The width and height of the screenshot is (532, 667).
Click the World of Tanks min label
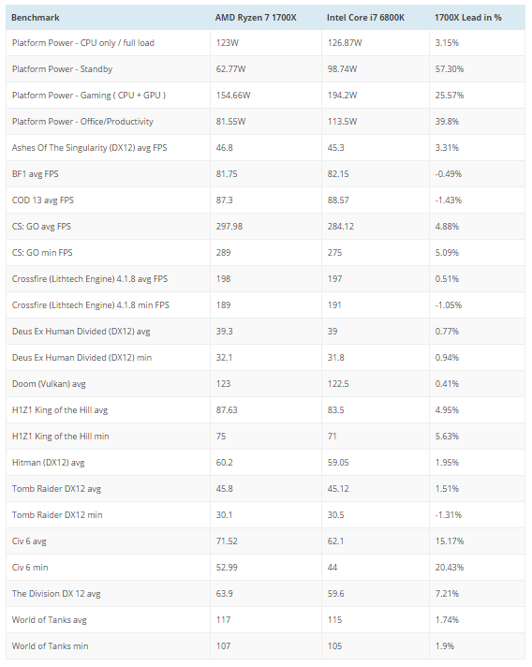point(51,646)
